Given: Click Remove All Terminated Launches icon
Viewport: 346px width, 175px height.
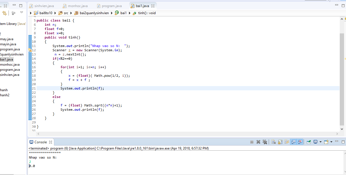Looking at the screenshot, I should [x=265, y=142].
